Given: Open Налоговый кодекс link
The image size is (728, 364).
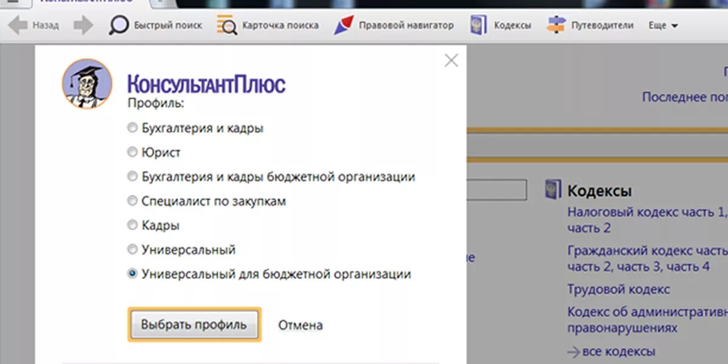Looking at the screenshot, I should [647, 220].
